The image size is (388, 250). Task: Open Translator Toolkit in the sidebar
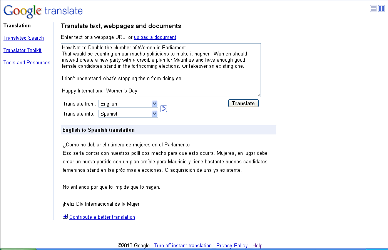[x=22, y=50]
